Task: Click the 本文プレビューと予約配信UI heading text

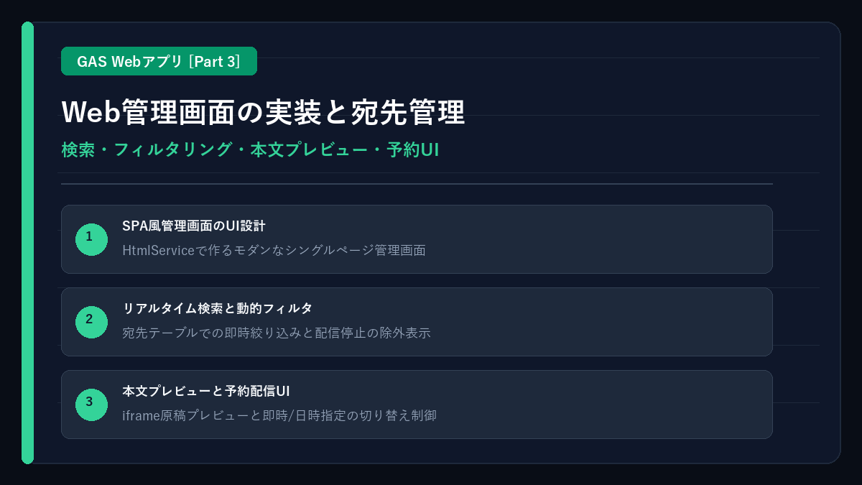Action: pyautogui.click(x=206, y=392)
